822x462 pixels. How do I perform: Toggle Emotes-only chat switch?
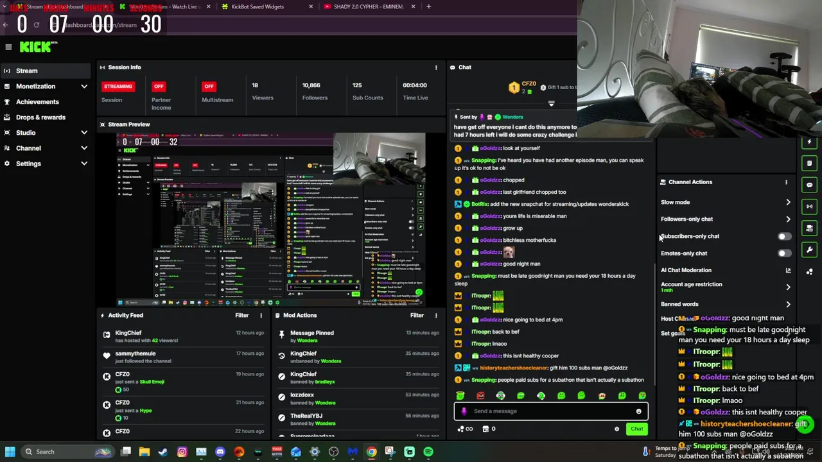[x=784, y=253]
